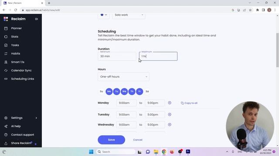Toggle Tuesday day button
This screenshot has width=279, height=156.
coord(116,91)
